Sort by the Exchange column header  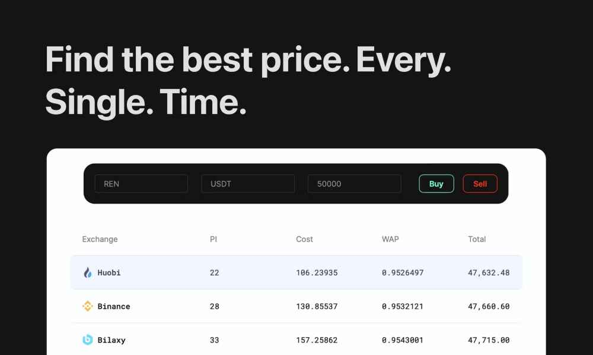tap(100, 239)
